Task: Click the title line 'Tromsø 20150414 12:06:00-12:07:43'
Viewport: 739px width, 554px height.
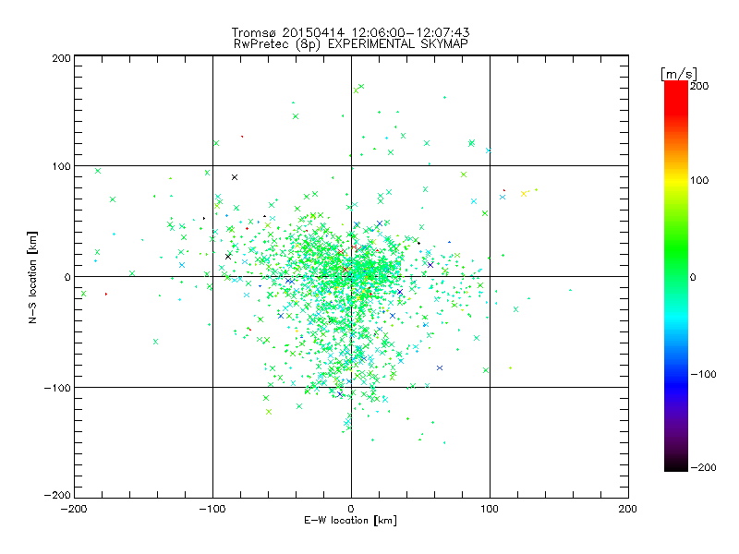Action: click(350, 32)
